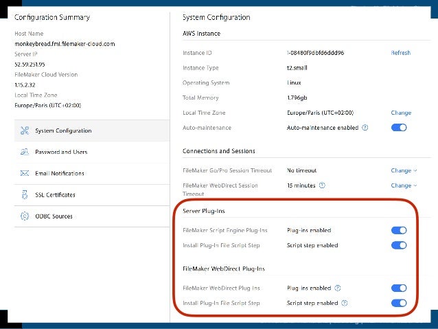
Task: Expand Change dropdown for Go/Pro Session Timeout
Action: [404, 170]
